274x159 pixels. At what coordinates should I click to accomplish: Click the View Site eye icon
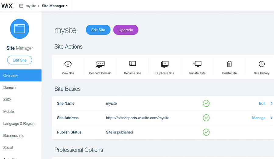68,64
